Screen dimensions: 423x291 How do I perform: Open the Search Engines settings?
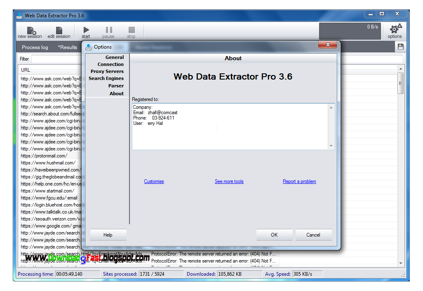106,78
